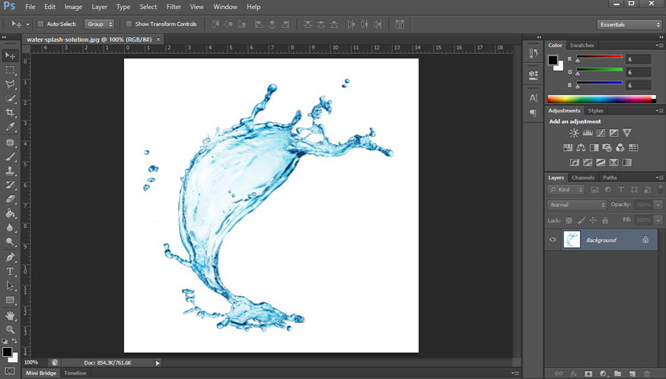Select the Eraser tool
Screen dimensions: 666x379
[10, 199]
